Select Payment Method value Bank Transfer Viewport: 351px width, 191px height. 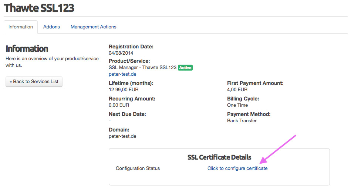[x=242, y=120]
